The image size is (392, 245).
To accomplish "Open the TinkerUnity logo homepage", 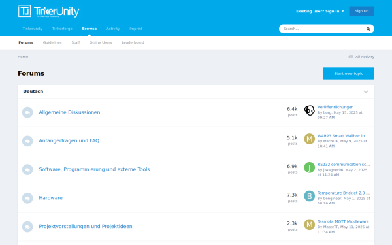I will click(49, 11).
